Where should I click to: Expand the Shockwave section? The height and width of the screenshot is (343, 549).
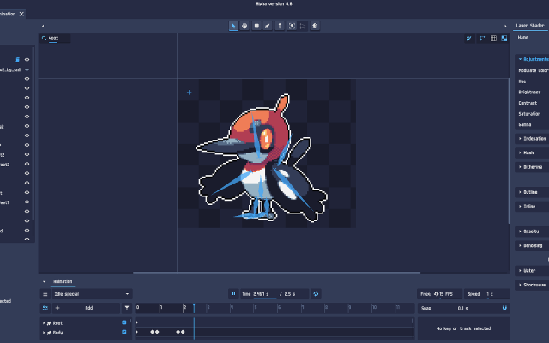point(533,285)
